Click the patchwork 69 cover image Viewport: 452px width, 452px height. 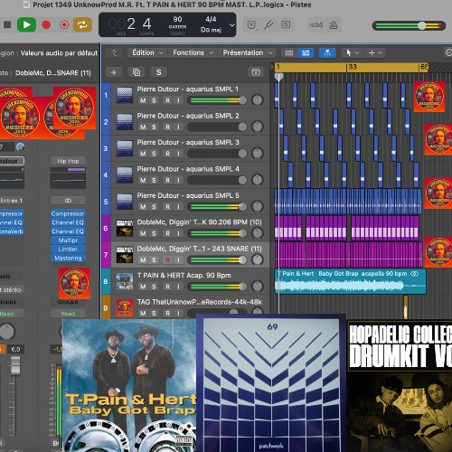271,383
